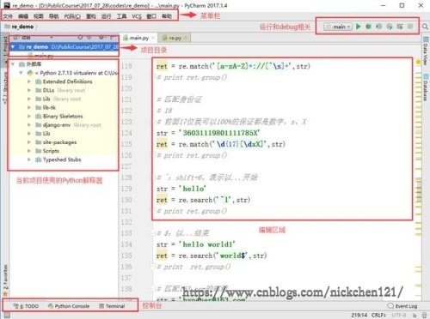The width and height of the screenshot is (430, 319).
Task: Collapse the re_demo project root node
Action: (13, 46)
